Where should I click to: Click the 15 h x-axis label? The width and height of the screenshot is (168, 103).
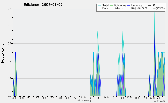pyautogui.click(x=114, y=97)
